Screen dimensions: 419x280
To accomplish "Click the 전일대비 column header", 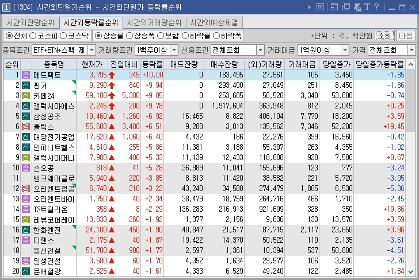I will pyautogui.click(x=124, y=64).
